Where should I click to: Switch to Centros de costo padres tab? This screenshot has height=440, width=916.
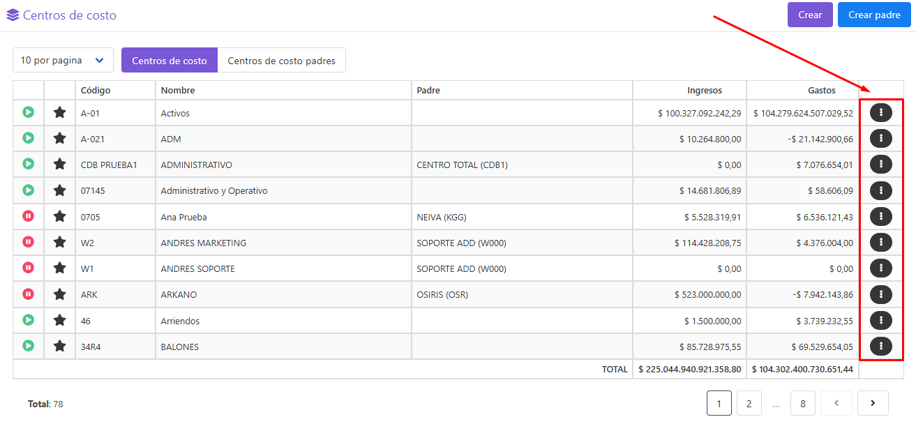point(282,60)
